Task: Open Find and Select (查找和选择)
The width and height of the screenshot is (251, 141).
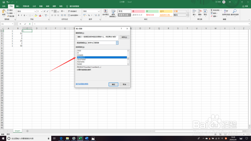Action: (x=234, y=13)
